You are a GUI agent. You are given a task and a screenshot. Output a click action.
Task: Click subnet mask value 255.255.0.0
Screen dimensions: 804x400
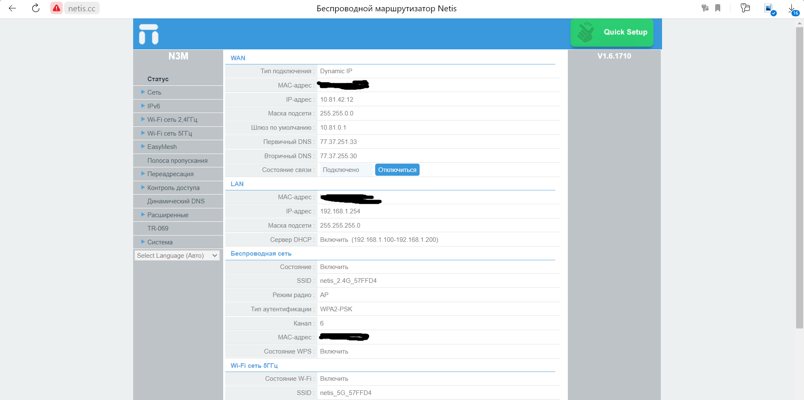click(x=337, y=113)
